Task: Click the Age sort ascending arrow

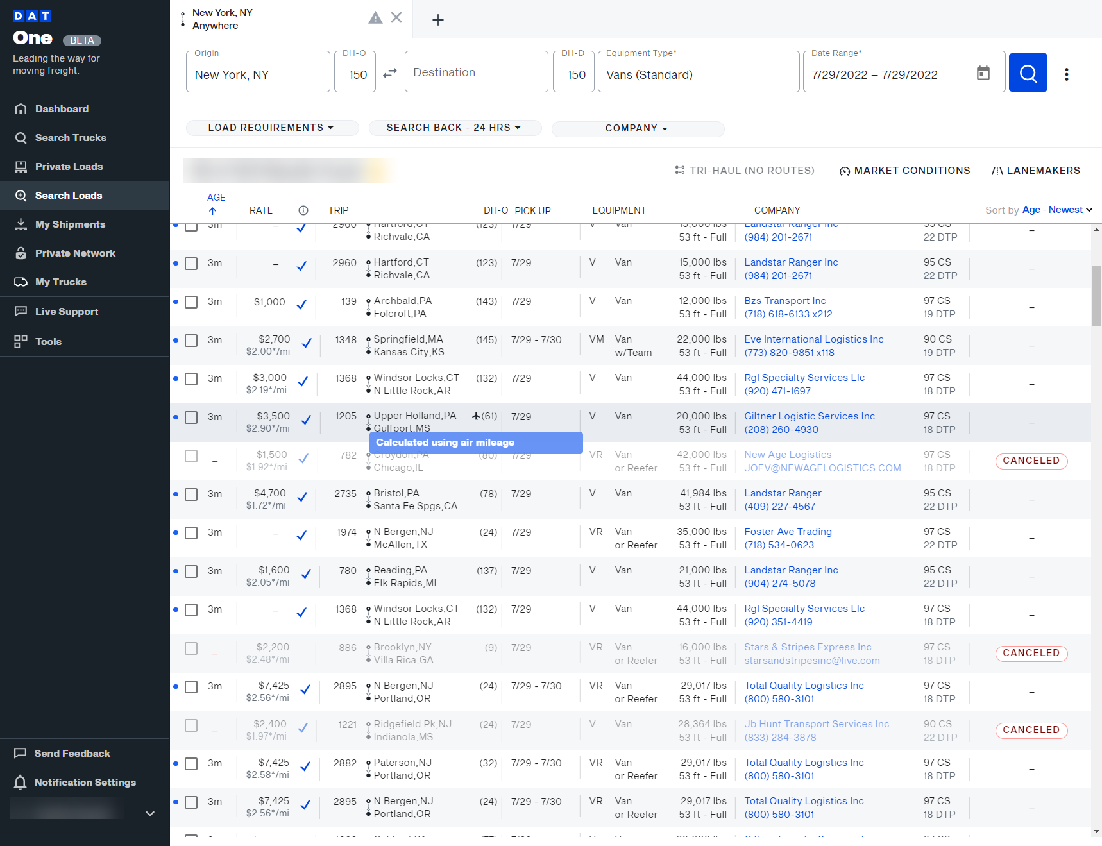Action: pyautogui.click(x=213, y=211)
